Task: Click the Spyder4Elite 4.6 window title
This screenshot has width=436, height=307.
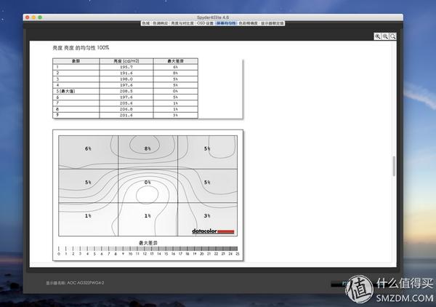Action: (213, 17)
